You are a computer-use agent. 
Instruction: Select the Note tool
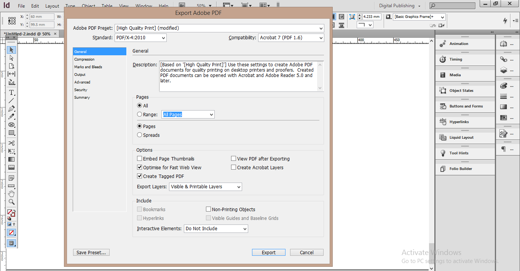pos(11,178)
